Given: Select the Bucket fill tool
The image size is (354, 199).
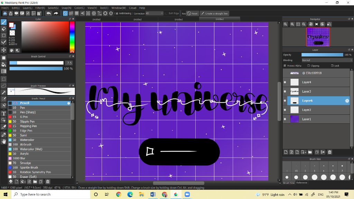Looking at the screenshot, I should (3, 65).
